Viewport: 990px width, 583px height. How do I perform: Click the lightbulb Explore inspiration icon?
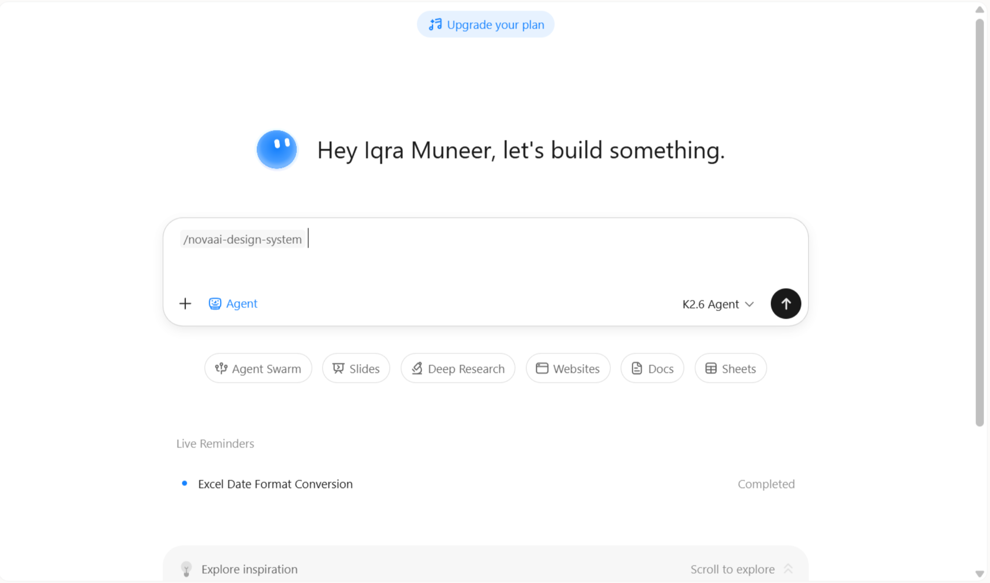(186, 569)
